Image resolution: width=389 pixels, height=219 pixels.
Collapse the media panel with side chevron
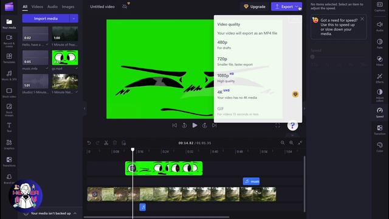click(x=84, y=108)
